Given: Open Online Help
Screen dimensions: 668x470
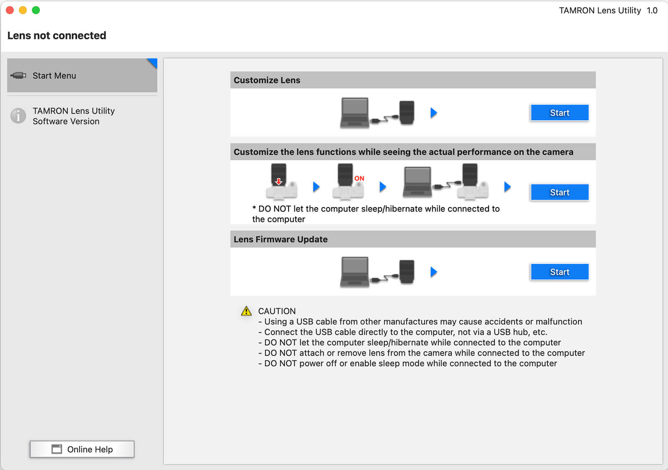Looking at the screenshot, I should pyautogui.click(x=82, y=449).
